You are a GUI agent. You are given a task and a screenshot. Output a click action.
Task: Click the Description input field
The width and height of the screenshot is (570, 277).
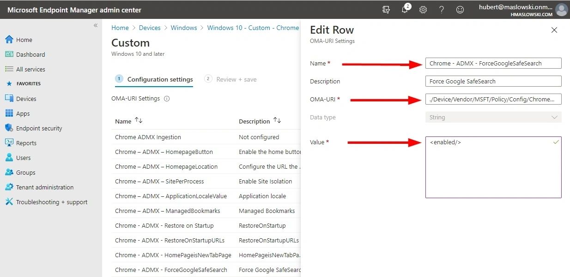pyautogui.click(x=493, y=81)
